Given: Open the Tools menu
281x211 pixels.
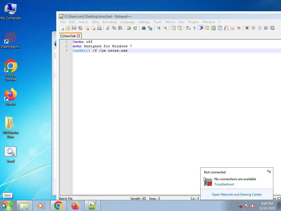Looking at the screenshot, I should (x=158, y=22).
